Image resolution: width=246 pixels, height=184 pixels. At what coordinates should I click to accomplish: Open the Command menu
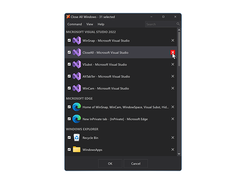[x=75, y=24]
